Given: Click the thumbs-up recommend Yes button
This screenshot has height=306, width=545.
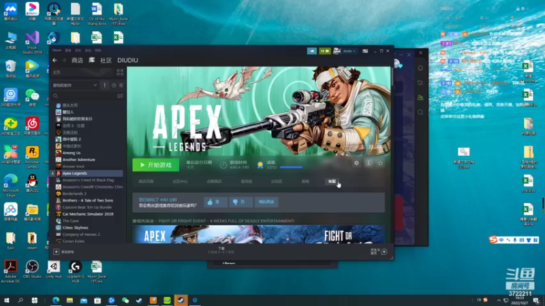Looking at the screenshot, I should [216, 202].
